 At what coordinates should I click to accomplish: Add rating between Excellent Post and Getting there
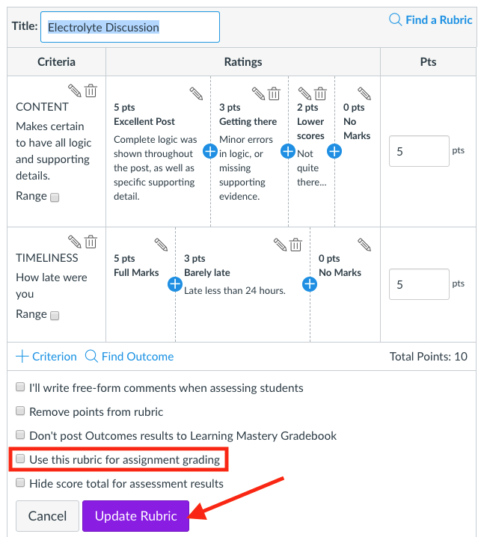(x=210, y=151)
